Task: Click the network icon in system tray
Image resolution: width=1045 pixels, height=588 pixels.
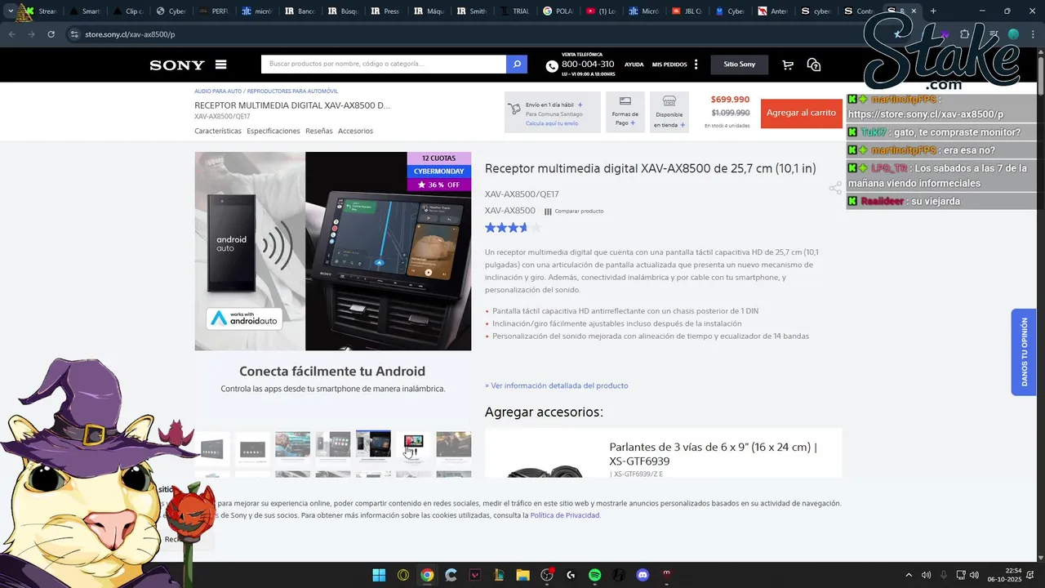Action: coord(961,575)
